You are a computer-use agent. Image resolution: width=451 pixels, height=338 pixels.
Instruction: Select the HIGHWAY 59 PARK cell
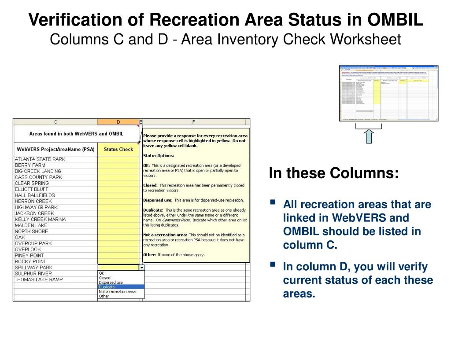(x=55, y=207)
